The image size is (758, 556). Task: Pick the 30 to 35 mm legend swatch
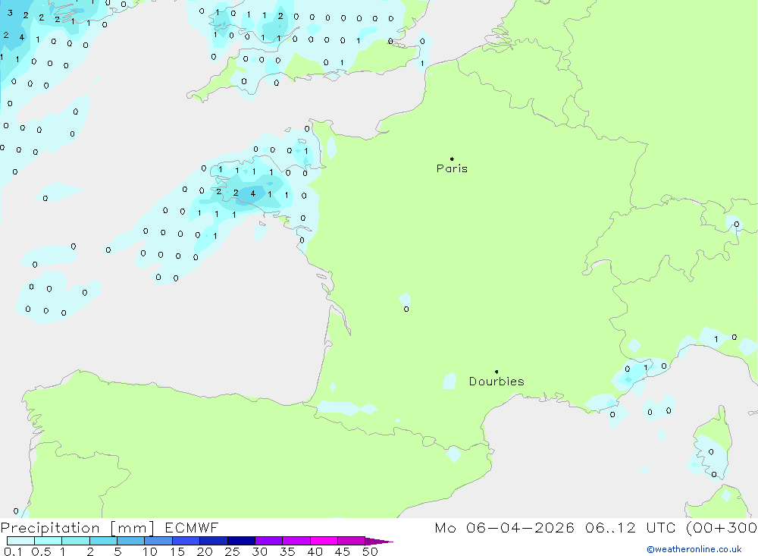[x=269, y=541]
